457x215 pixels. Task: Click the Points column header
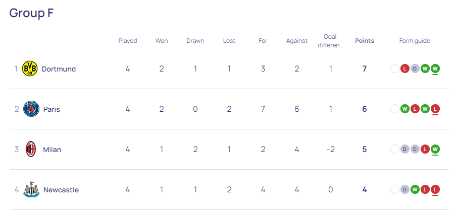[364, 41]
